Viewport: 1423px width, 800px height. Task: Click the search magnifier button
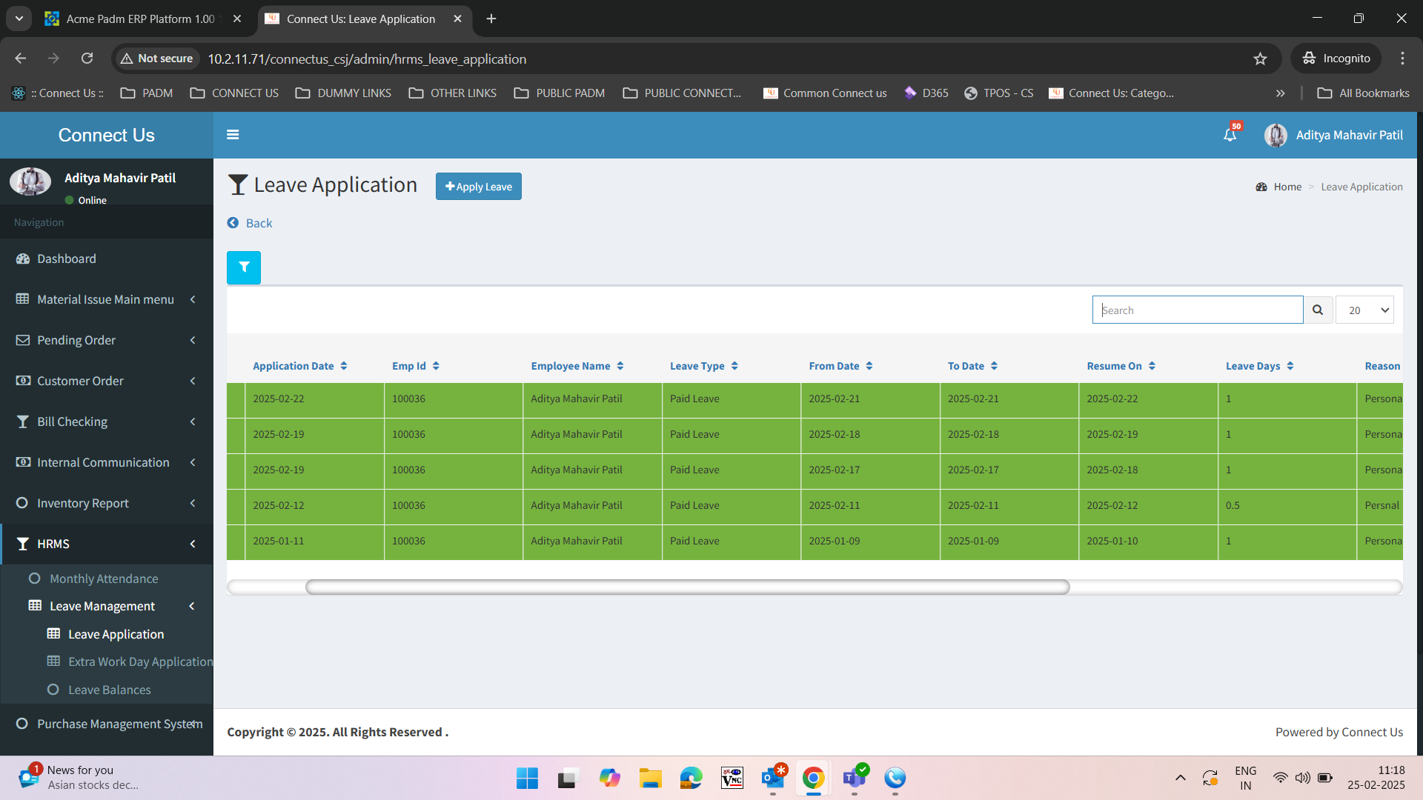click(1318, 310)
